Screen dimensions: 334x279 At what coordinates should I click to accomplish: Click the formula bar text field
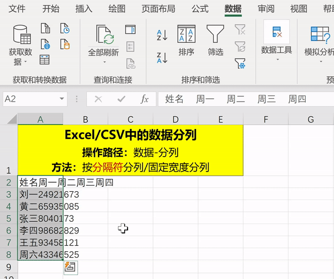[246, 99]
